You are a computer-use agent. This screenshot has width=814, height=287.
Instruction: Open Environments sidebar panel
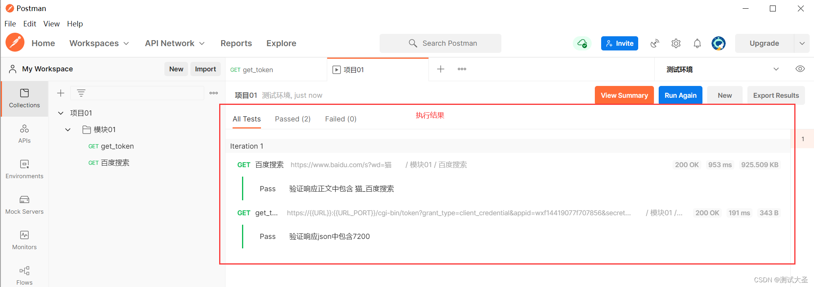click(x=24, y=170)
